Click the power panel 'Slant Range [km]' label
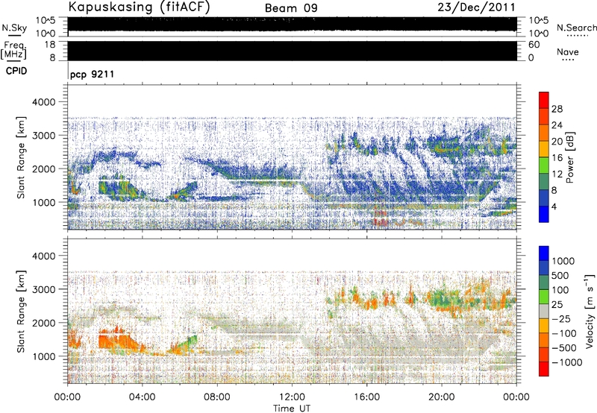Viewport: 597px width, 413px height. coord(21,157)
